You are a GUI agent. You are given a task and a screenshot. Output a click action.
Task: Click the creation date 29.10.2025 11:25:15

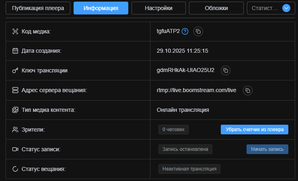183,51
